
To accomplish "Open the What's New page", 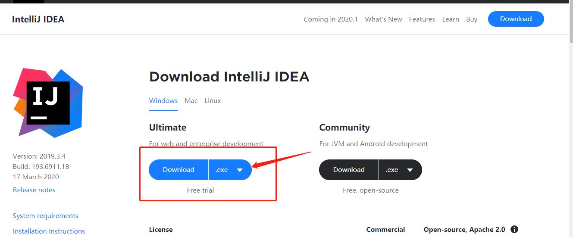I will coord(383,19).
